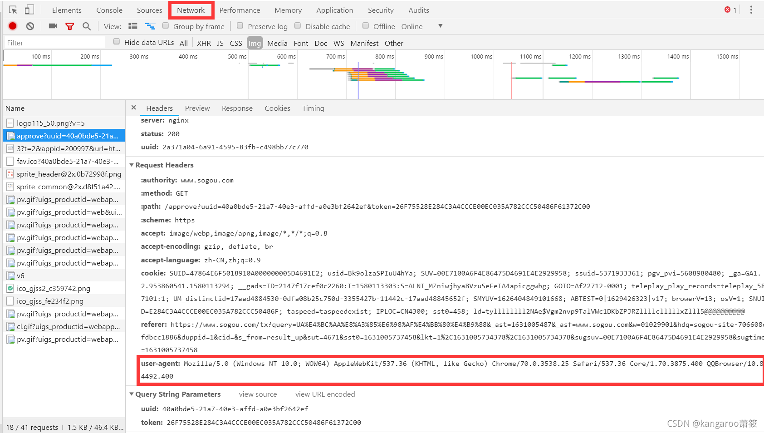Image resolution: width=764 pixels, height=433 pixels.
Task: Filter requests by Doc
Action: [321, 43]
